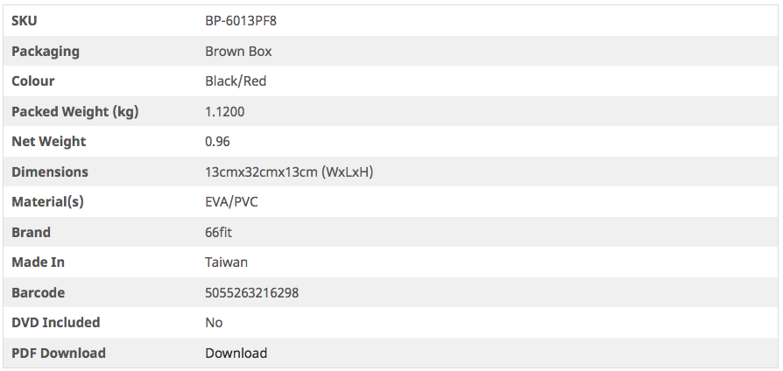This screenshot has height=371, width=783.
Task: Click the brand value 66fit
Action: coord(219,233)
